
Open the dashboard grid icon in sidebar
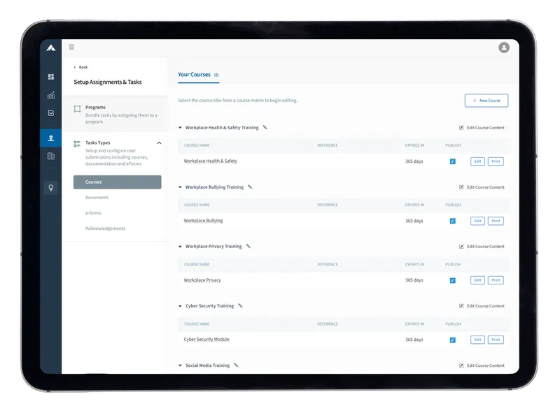click(51, 77)
